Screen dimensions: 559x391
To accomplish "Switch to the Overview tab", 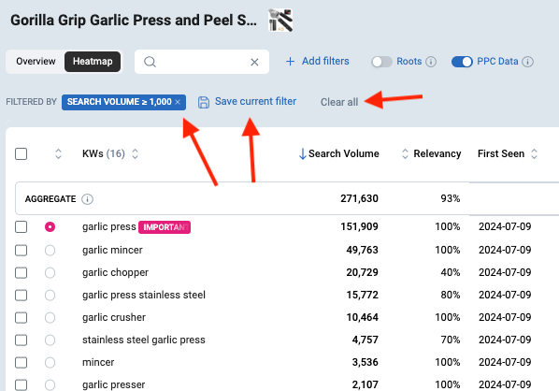I will tap(36, 62).
